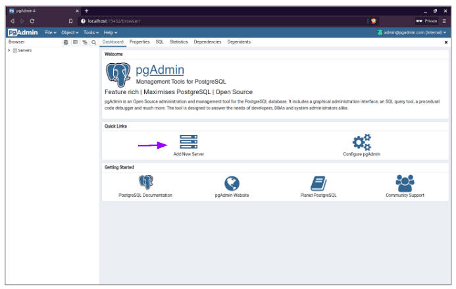Viewport: 456px width, 289px height.
Task: Click the Add New Server label
Action: coord(189,154)
